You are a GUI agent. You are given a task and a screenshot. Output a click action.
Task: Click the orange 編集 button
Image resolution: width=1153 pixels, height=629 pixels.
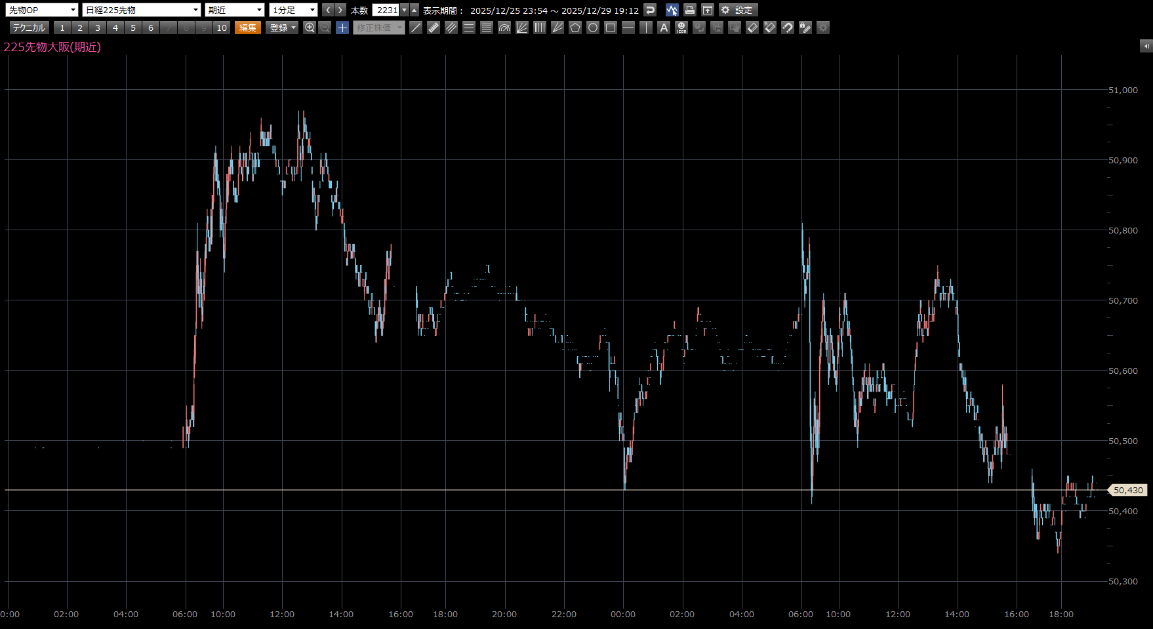[x=248, y=28]
